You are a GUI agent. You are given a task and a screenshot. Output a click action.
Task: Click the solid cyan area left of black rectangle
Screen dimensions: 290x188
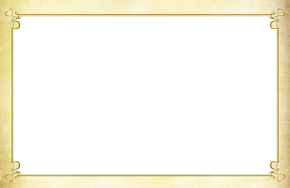pyautogui.click(x=38, y=95)
